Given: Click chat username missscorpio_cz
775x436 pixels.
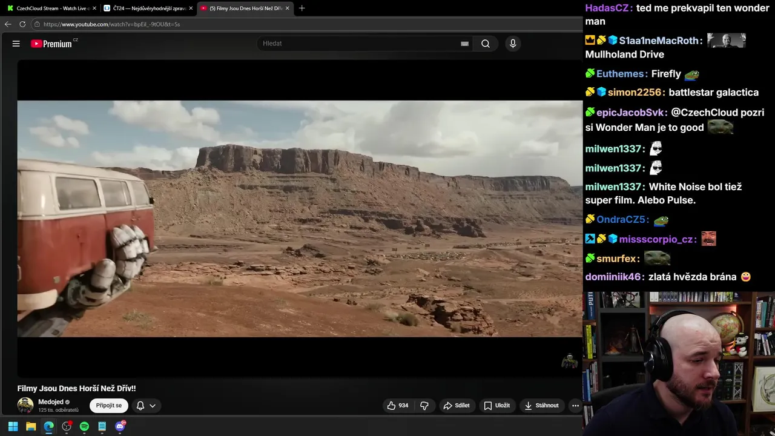Looking at the screenshot, I should pyautogui.click(x=656, y=239).
